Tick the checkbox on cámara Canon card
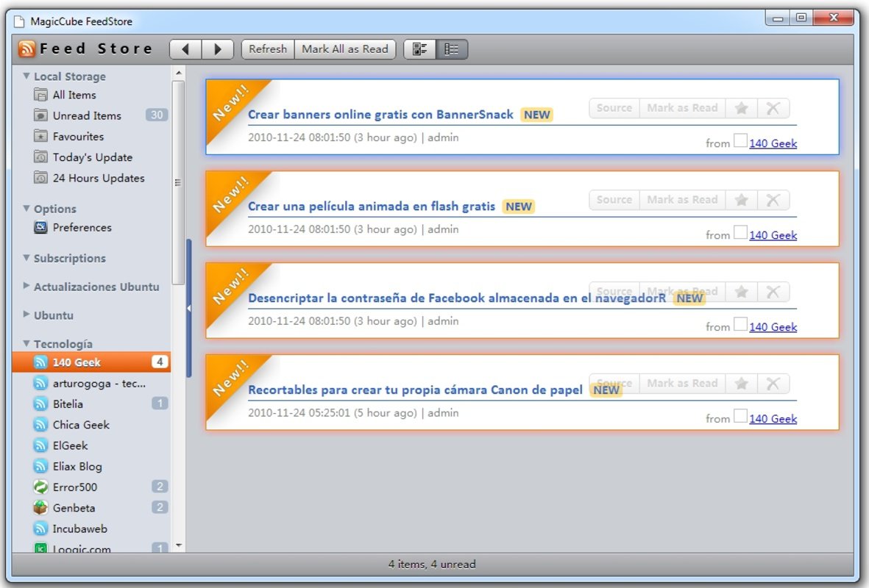 pos(740,416)
